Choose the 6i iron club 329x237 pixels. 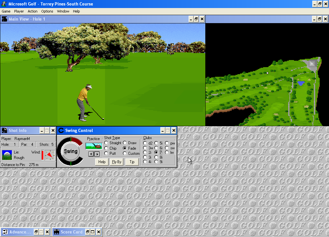[159, 148]
